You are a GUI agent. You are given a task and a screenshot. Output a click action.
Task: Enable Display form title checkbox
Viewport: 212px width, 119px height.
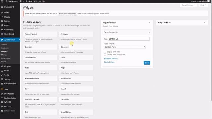click(105, 52)
